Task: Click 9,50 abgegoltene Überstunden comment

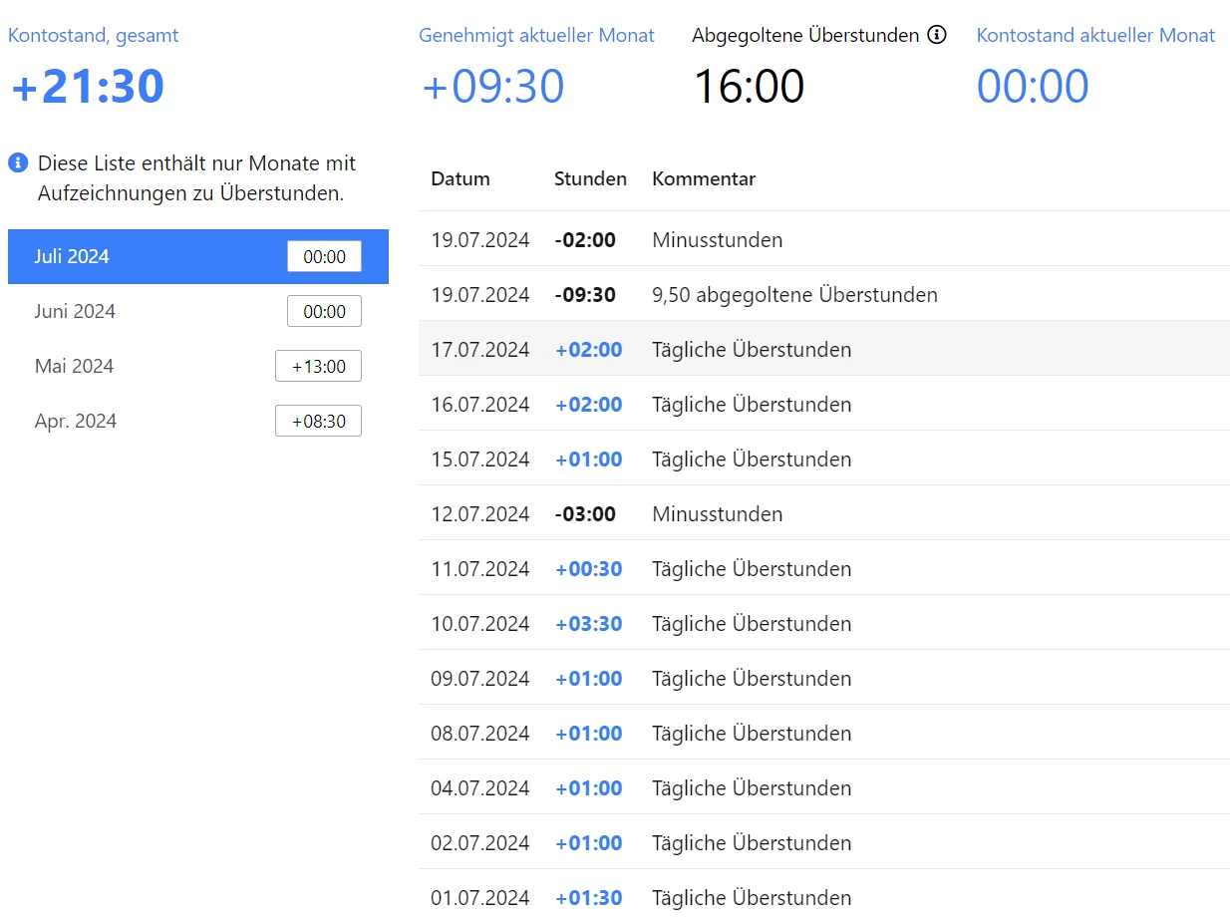Action: click(794, 295)
